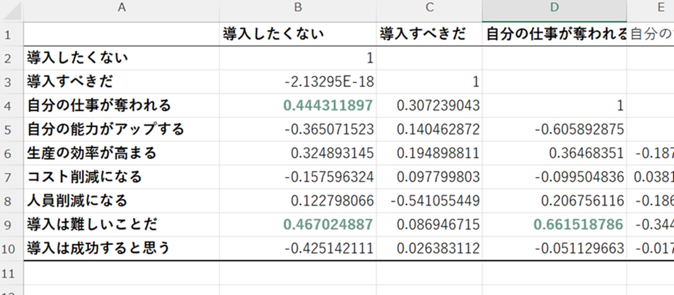Click green bold value 0.661518786
This screenshot has width=674, height=295.
pyautogui.click(x=578, y=225)
